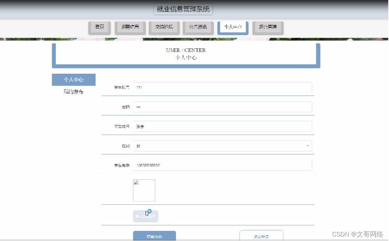Click the dropdown arrow of the gender select
389x241 pixels.
pos(308,146)
